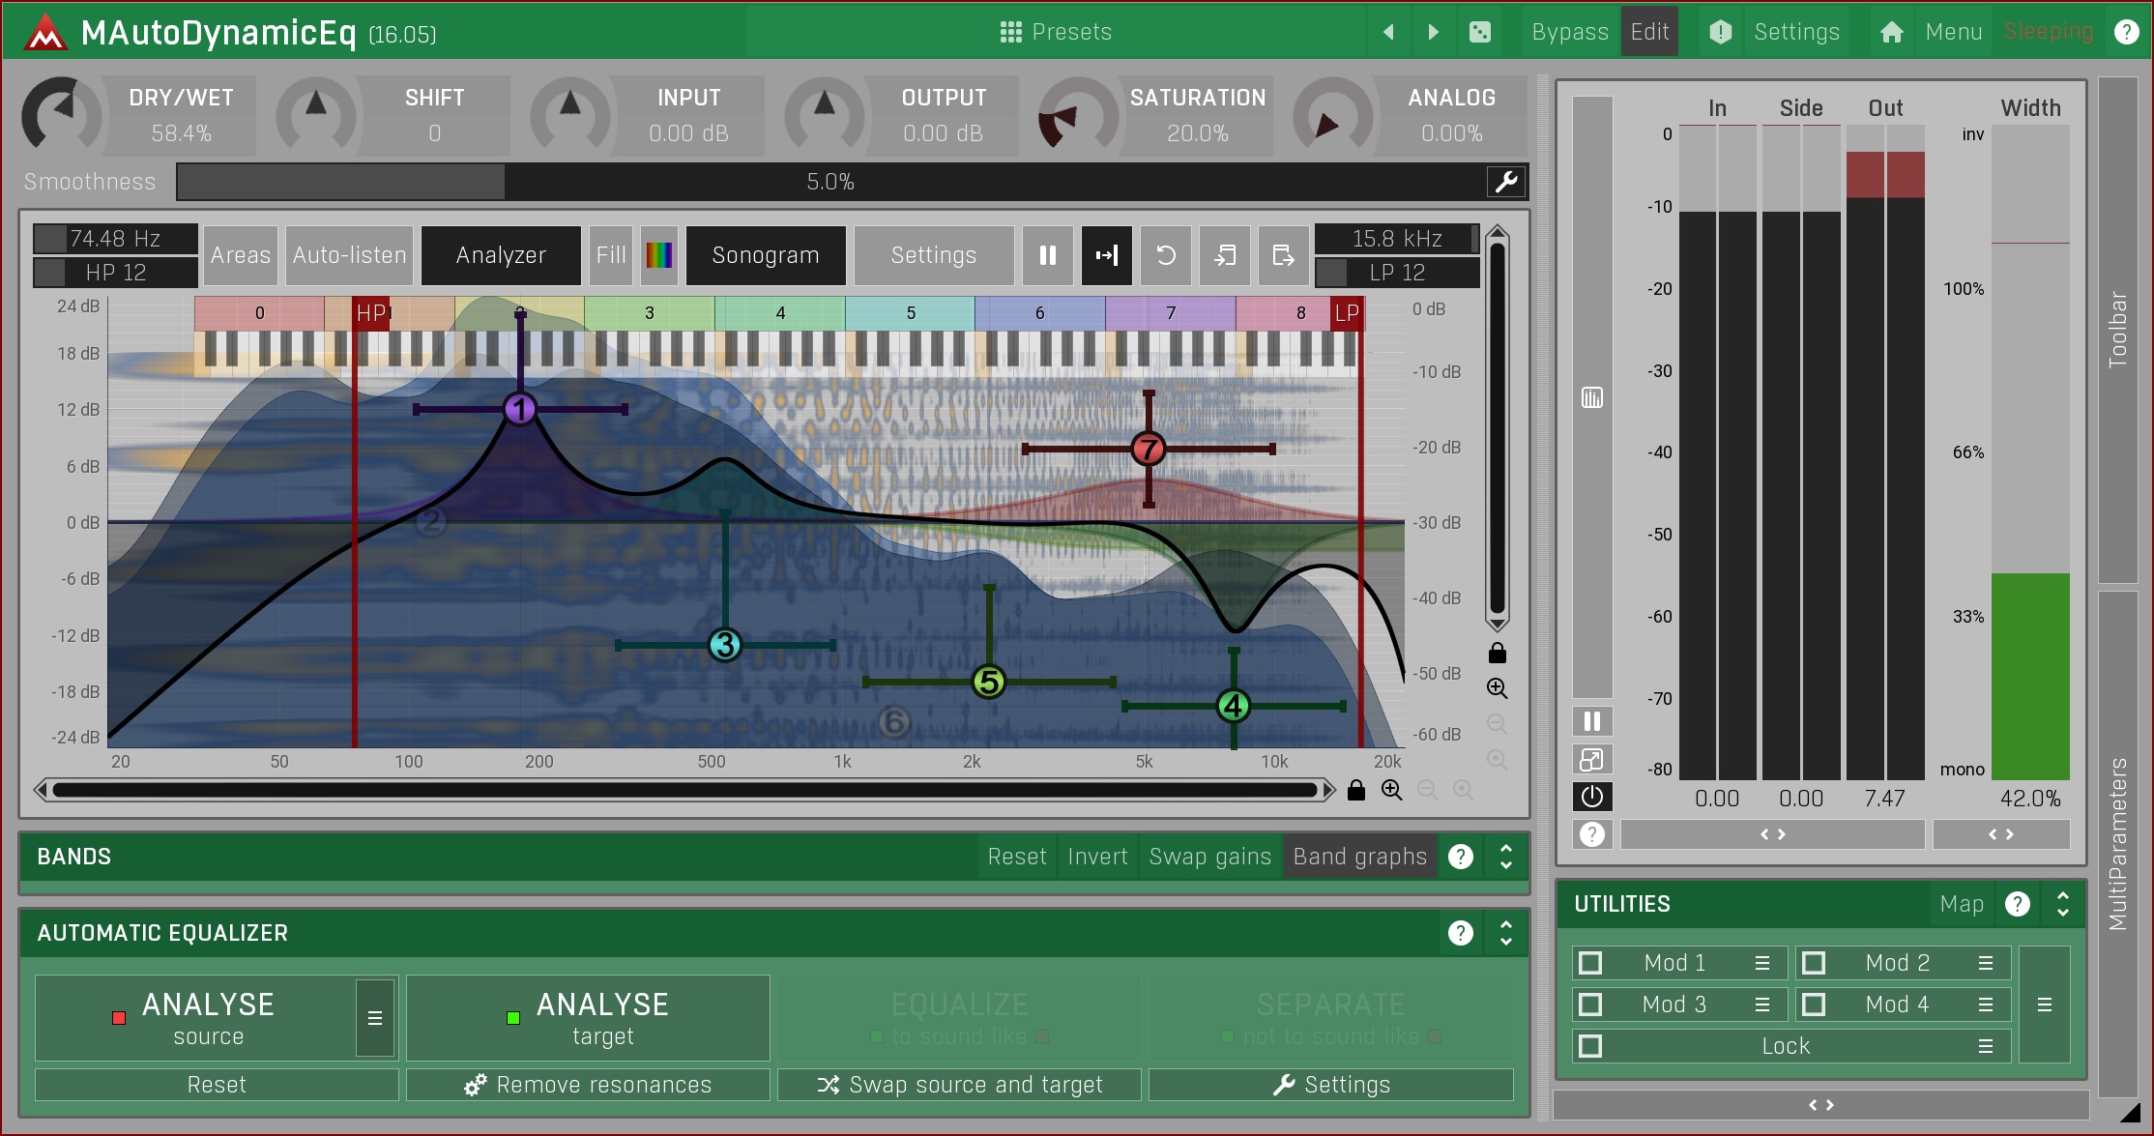Click the analyzer reset circular arrow icon
The width and height of the screenshot is (2154, 1136).
(1166, 255)
